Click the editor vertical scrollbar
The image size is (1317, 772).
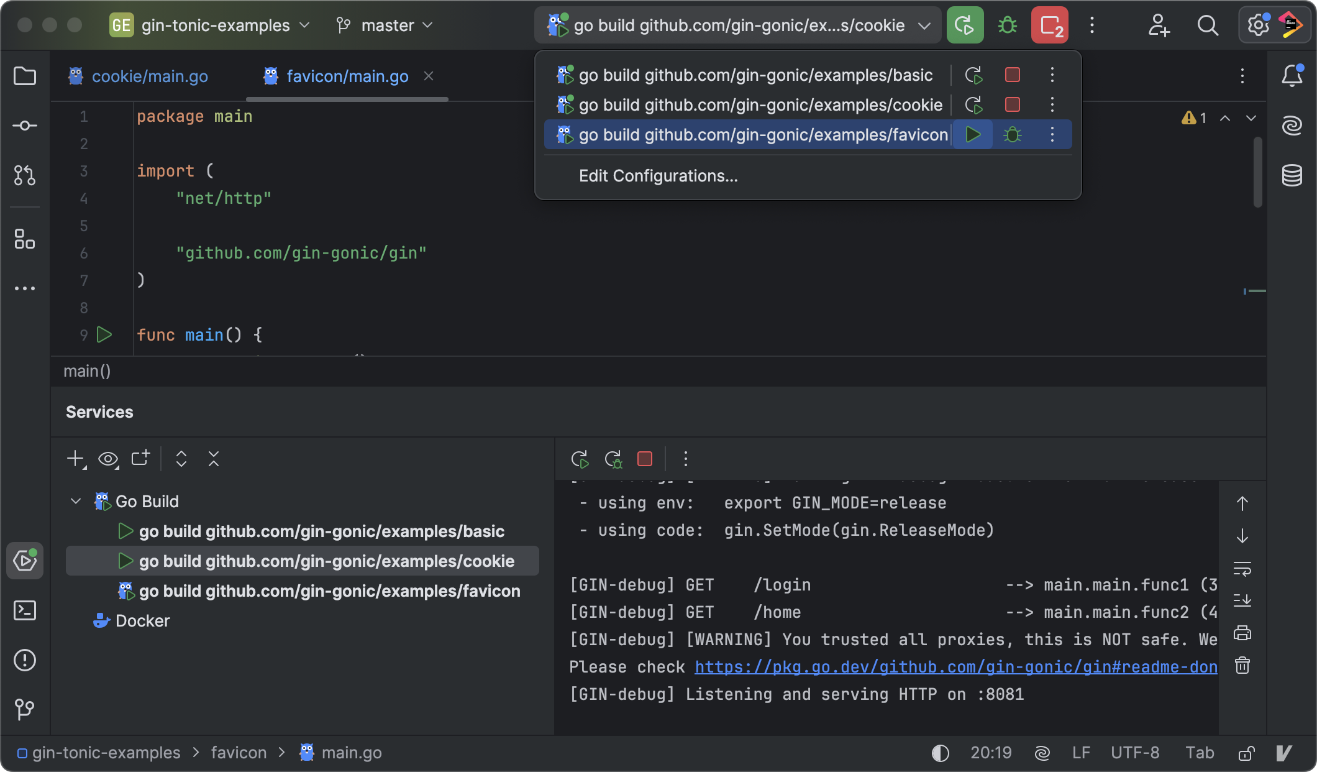(x=1257, y=171)
